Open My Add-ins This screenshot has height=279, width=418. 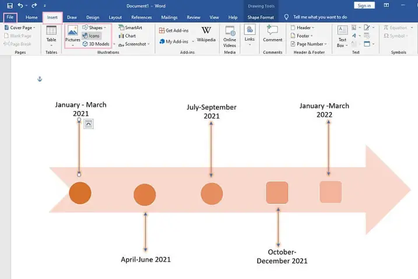pos(174,41)
